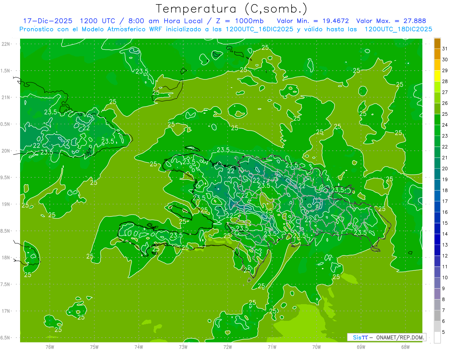455x352 pixels.
Task: Click the longitude label "68W"
Action: 405,347
